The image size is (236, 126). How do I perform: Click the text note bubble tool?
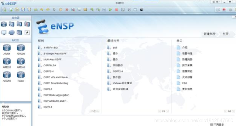point(79,10)
